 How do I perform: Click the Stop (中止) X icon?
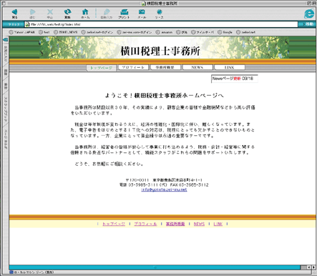[x=50, y=12]
